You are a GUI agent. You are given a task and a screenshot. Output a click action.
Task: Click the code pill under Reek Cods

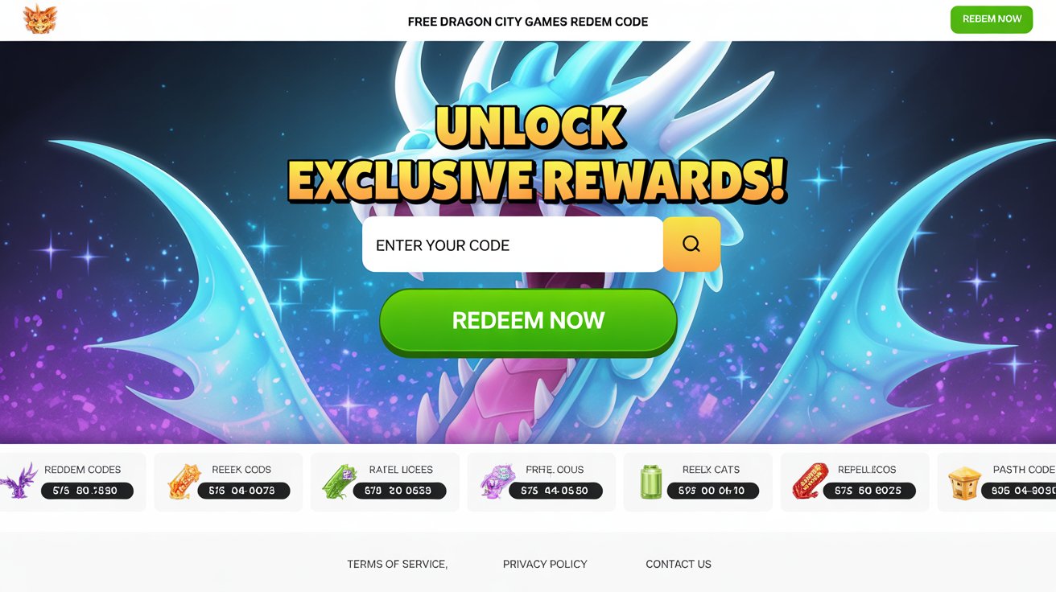point(243,491)
